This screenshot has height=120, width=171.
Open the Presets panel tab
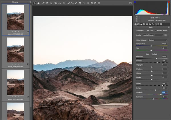pos(158,24)
